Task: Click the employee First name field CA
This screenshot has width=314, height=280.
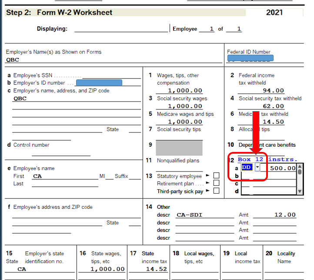Action: click(65, 176)
